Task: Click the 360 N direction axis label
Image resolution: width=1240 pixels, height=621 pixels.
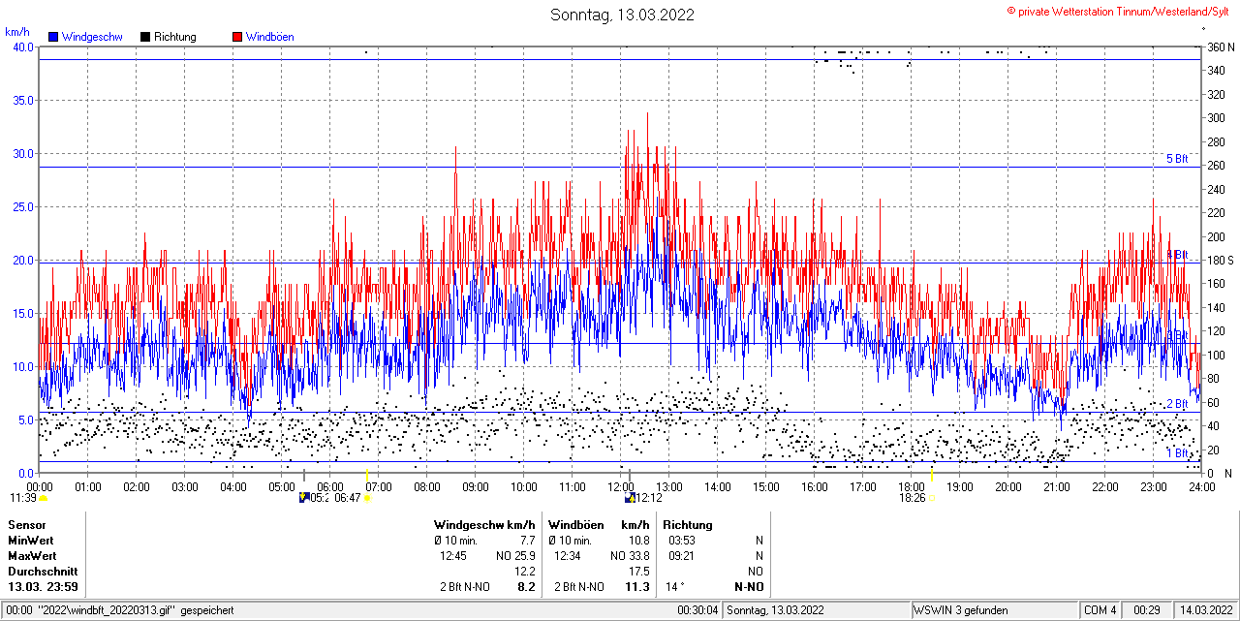Action: point(1221,47)
